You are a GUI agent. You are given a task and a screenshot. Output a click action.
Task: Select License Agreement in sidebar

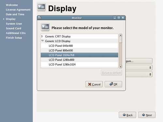click(18, 10)
